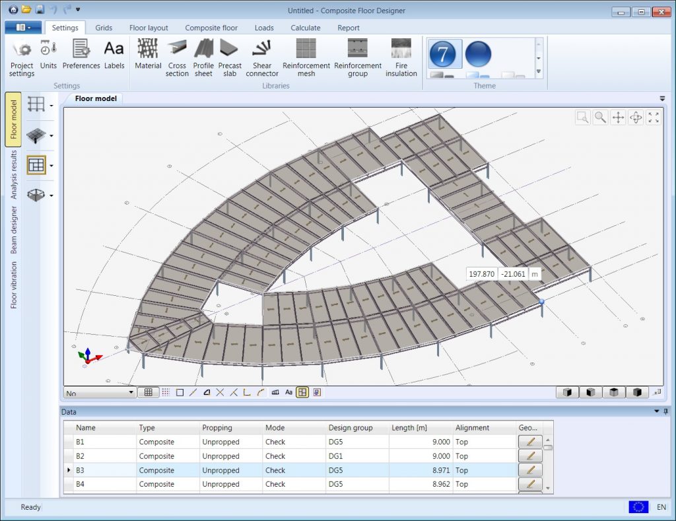Expand the grid view dropdown arrow in left sidebar

pos(51,104)
